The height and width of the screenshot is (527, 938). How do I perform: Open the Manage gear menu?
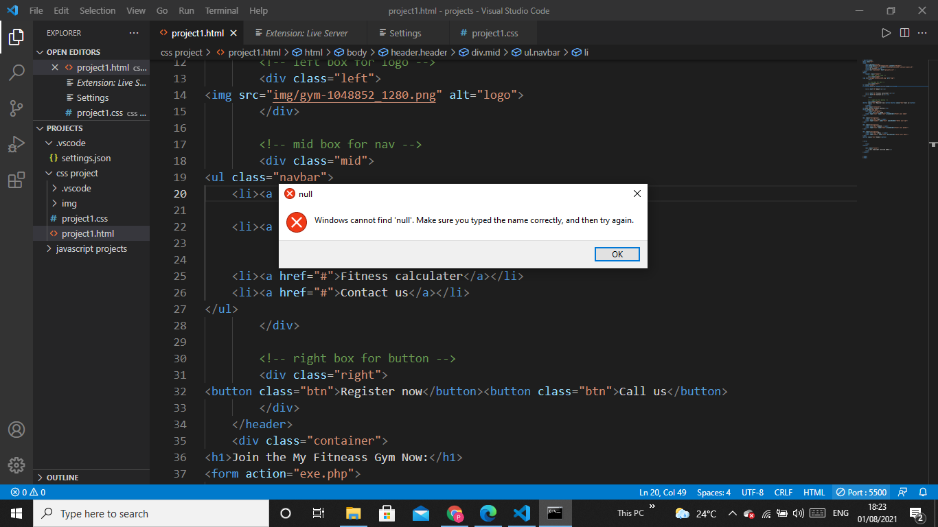[x=16, y=465]
